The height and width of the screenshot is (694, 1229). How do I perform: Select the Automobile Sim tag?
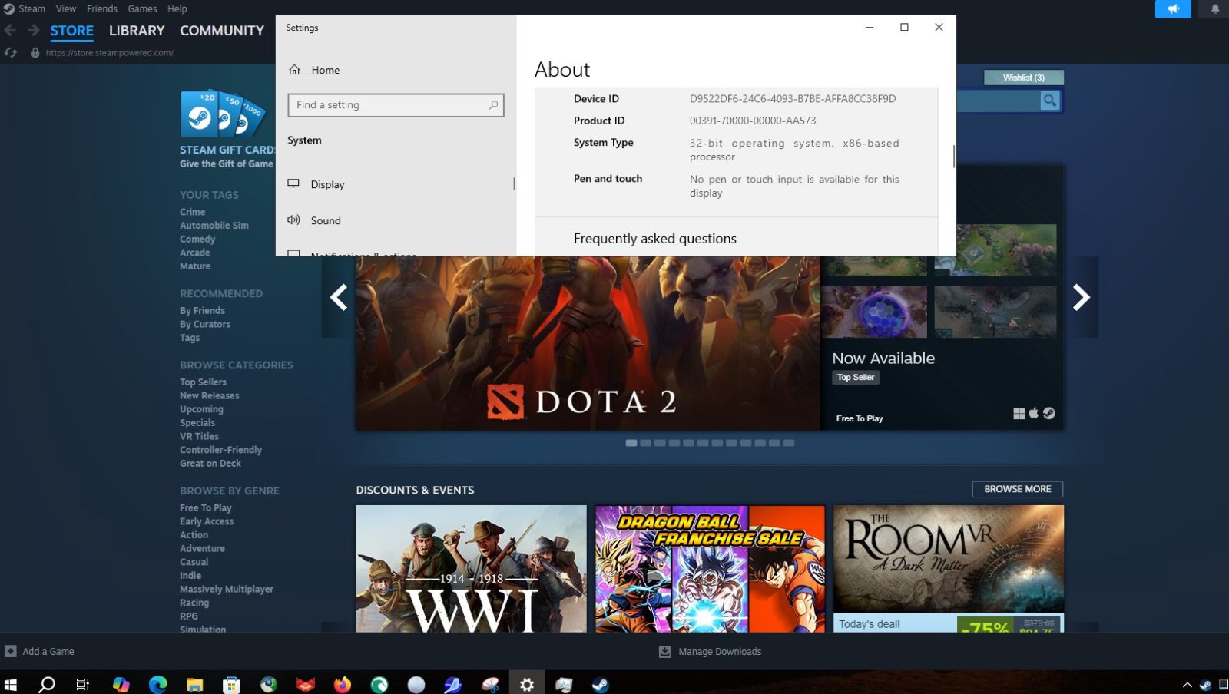tap(214, 226)
